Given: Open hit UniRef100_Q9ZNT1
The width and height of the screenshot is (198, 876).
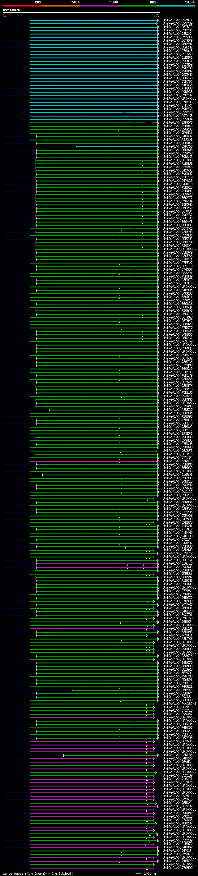Looking at the screenshot, I should coord(177,21).
